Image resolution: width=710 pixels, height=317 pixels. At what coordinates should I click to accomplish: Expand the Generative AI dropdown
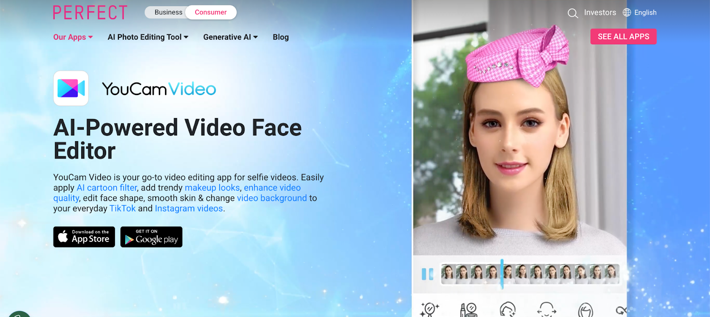click(x=230, y=37)
